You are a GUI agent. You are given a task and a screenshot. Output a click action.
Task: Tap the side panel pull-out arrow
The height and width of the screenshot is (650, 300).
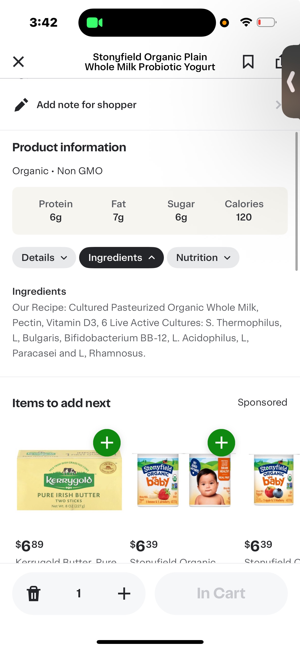click(291, 82)
